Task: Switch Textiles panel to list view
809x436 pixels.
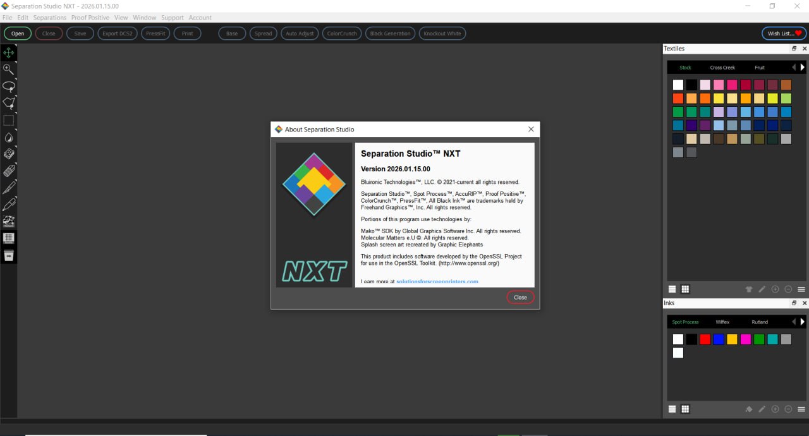Action: 672,289
